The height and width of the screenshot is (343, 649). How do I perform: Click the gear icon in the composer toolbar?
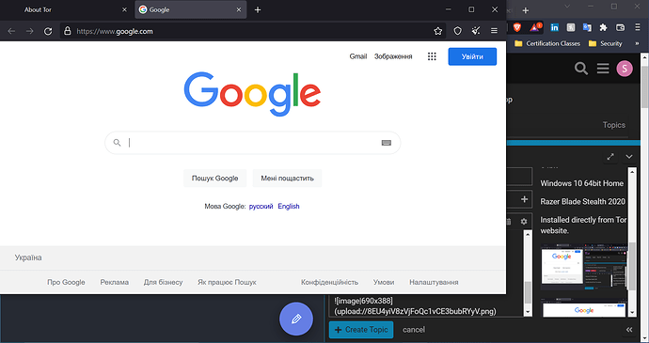524,222
